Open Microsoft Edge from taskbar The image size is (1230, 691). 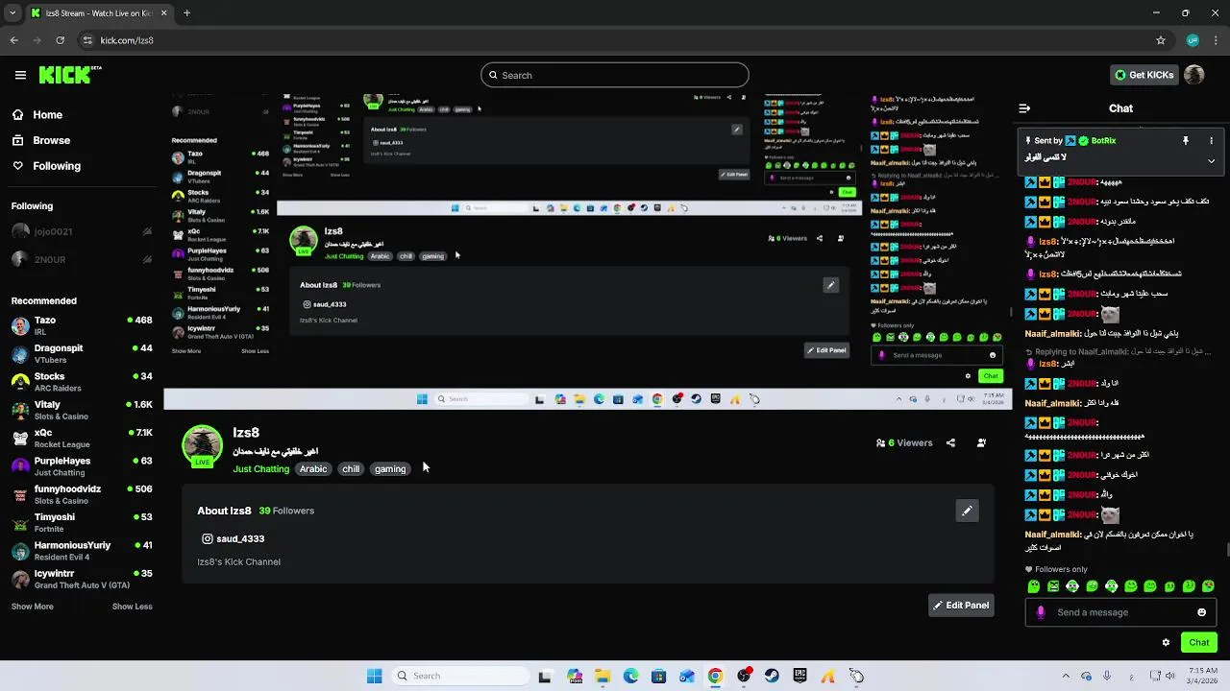[x=630, y=676]
